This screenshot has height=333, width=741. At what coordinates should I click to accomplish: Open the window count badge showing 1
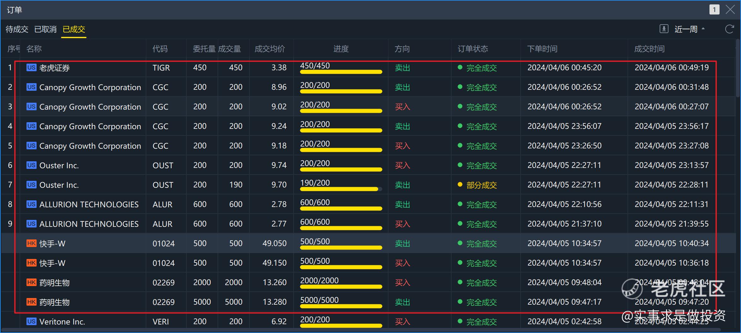(x=714, y=10)
